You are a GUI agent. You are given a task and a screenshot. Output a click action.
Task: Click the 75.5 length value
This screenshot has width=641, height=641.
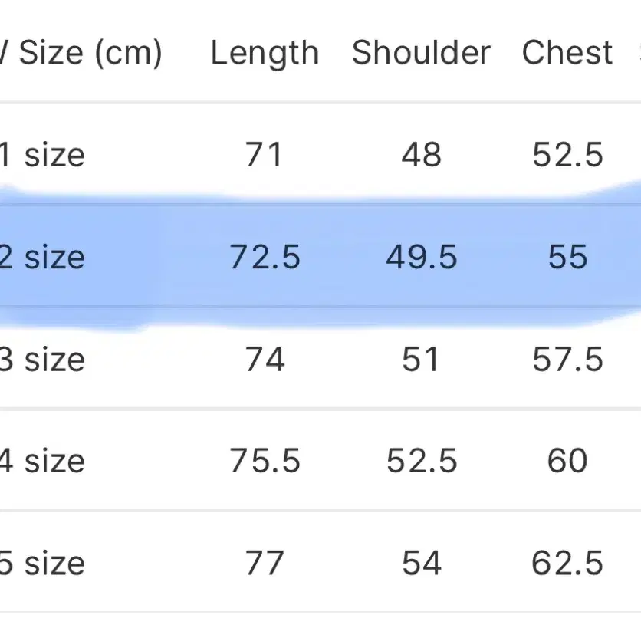(265, 461)
